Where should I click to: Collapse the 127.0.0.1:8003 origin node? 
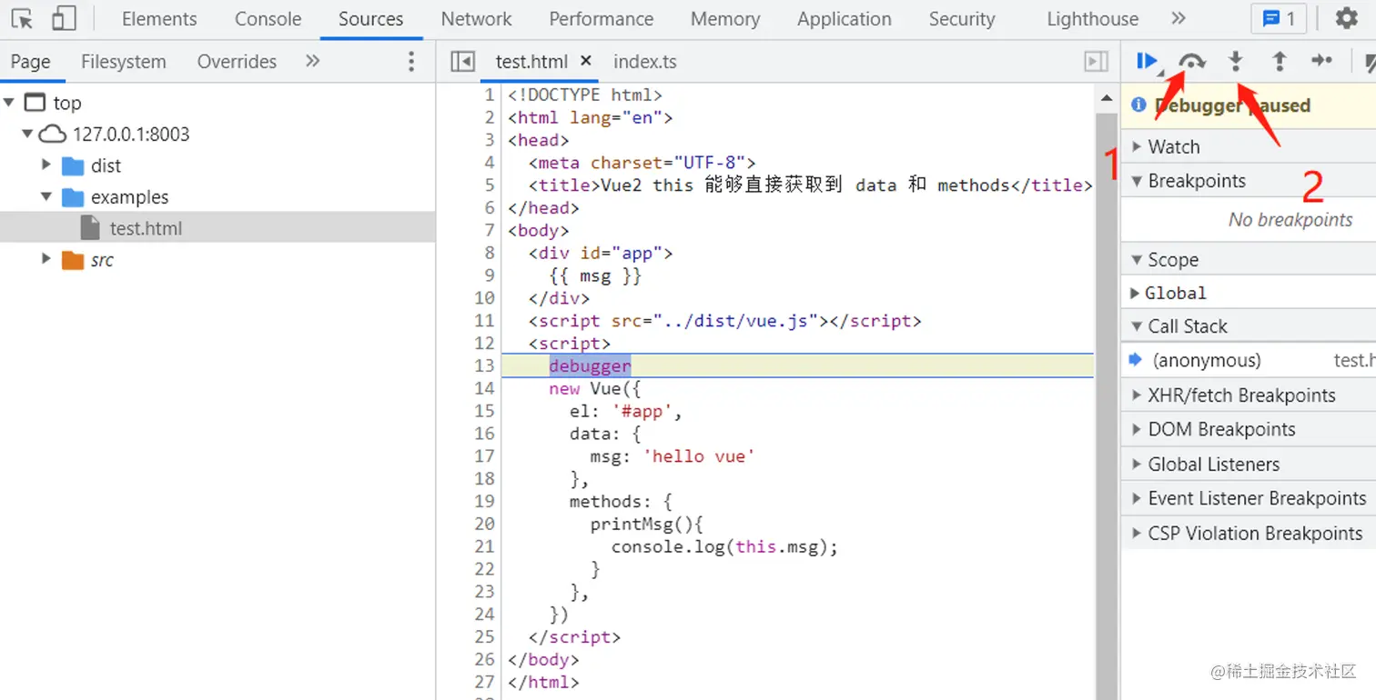(x=27, y=135)
